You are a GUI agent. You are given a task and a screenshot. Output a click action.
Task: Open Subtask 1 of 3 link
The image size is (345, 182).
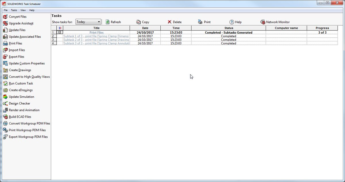coord(97,36)
